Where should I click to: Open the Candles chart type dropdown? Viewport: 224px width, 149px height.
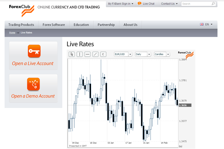click(x=162, y=54)
